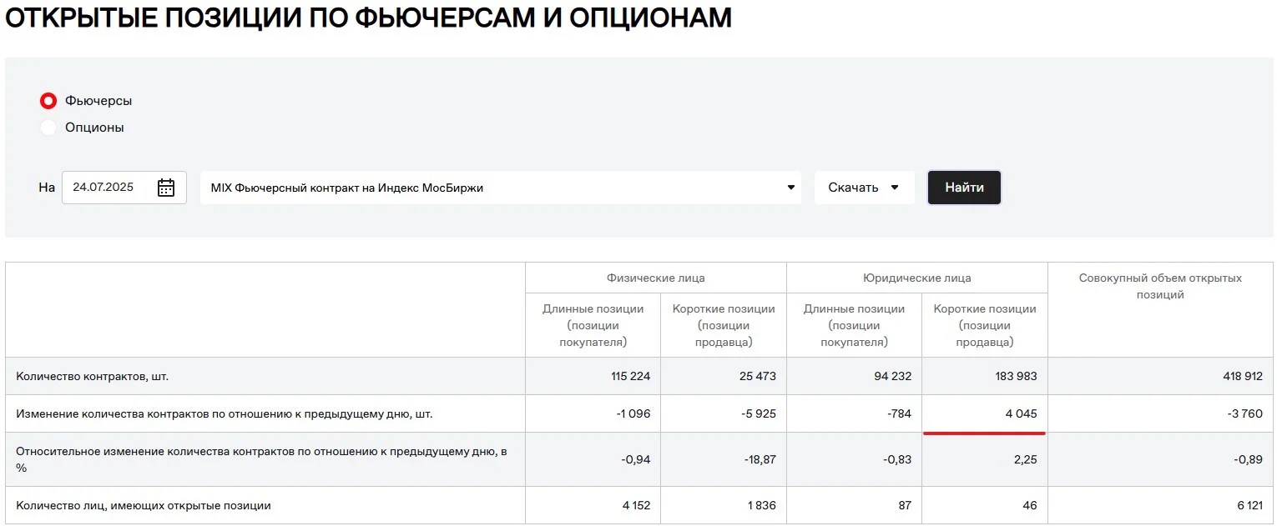Viewport: 1277px width, 526px height.
Task: Click the value 183 983
Action: pyautogui.click(x=1017, y=376)
